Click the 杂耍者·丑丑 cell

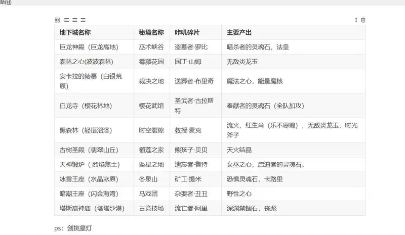pos(195,194)
